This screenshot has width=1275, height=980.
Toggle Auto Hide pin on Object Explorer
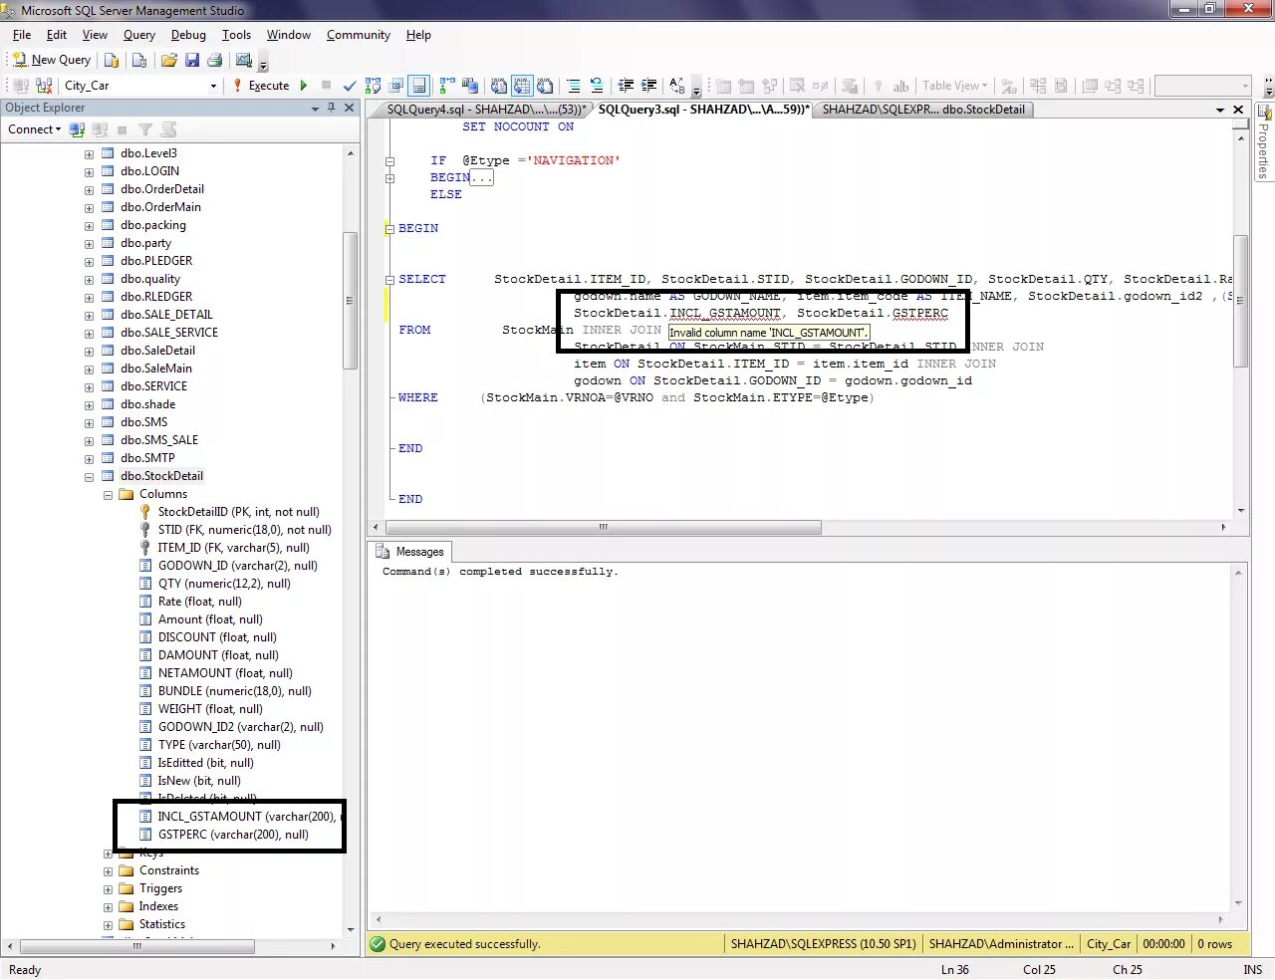pos(332,108)
